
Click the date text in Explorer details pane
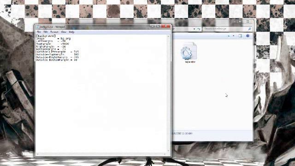click(x=182, y=133)
